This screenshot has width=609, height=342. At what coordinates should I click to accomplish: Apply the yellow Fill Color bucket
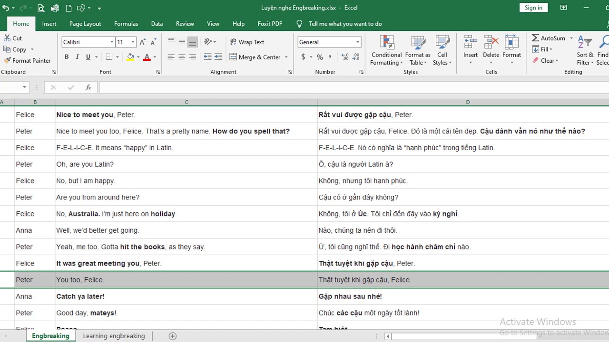(130, 57)
